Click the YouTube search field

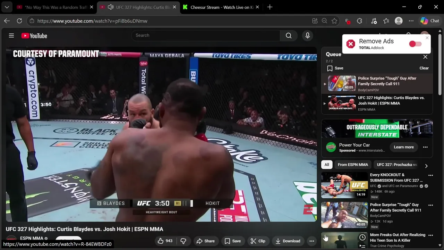[x=205, y=35]
